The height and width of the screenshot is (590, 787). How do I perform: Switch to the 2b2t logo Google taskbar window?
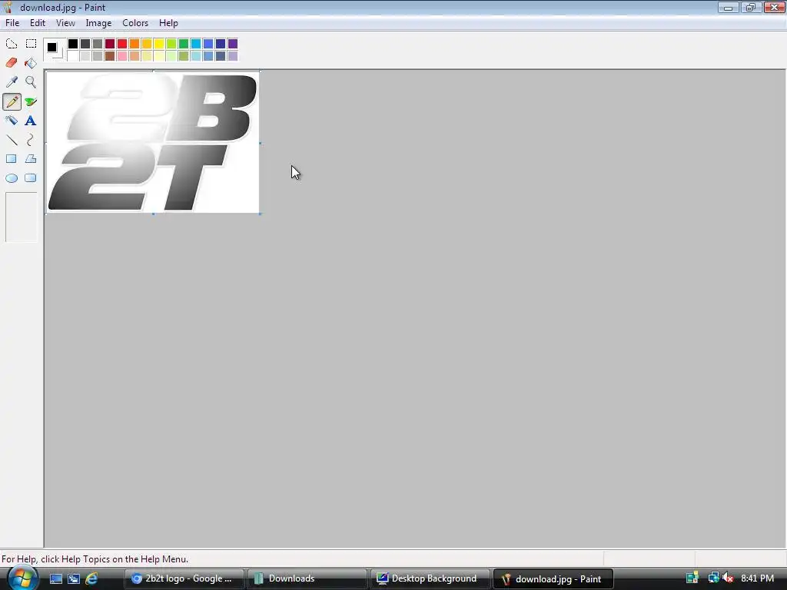click(184, 578)
